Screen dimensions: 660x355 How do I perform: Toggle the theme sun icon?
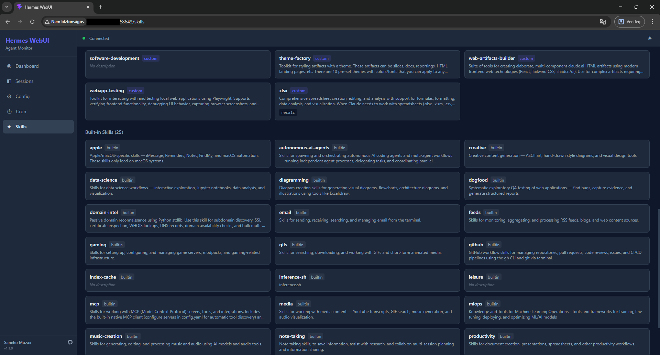point(650,38)
